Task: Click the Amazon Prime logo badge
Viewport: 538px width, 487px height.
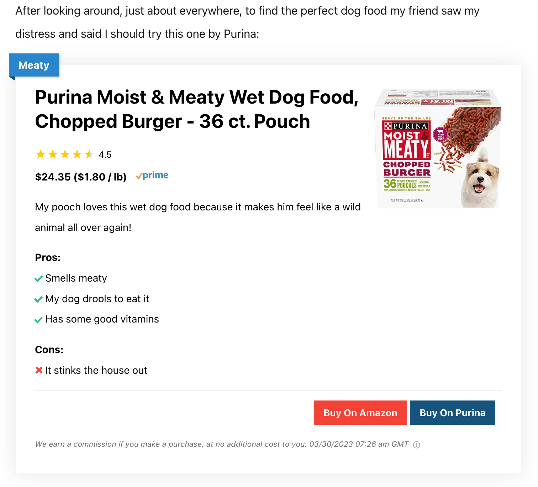Action: [x=152, y=176]
